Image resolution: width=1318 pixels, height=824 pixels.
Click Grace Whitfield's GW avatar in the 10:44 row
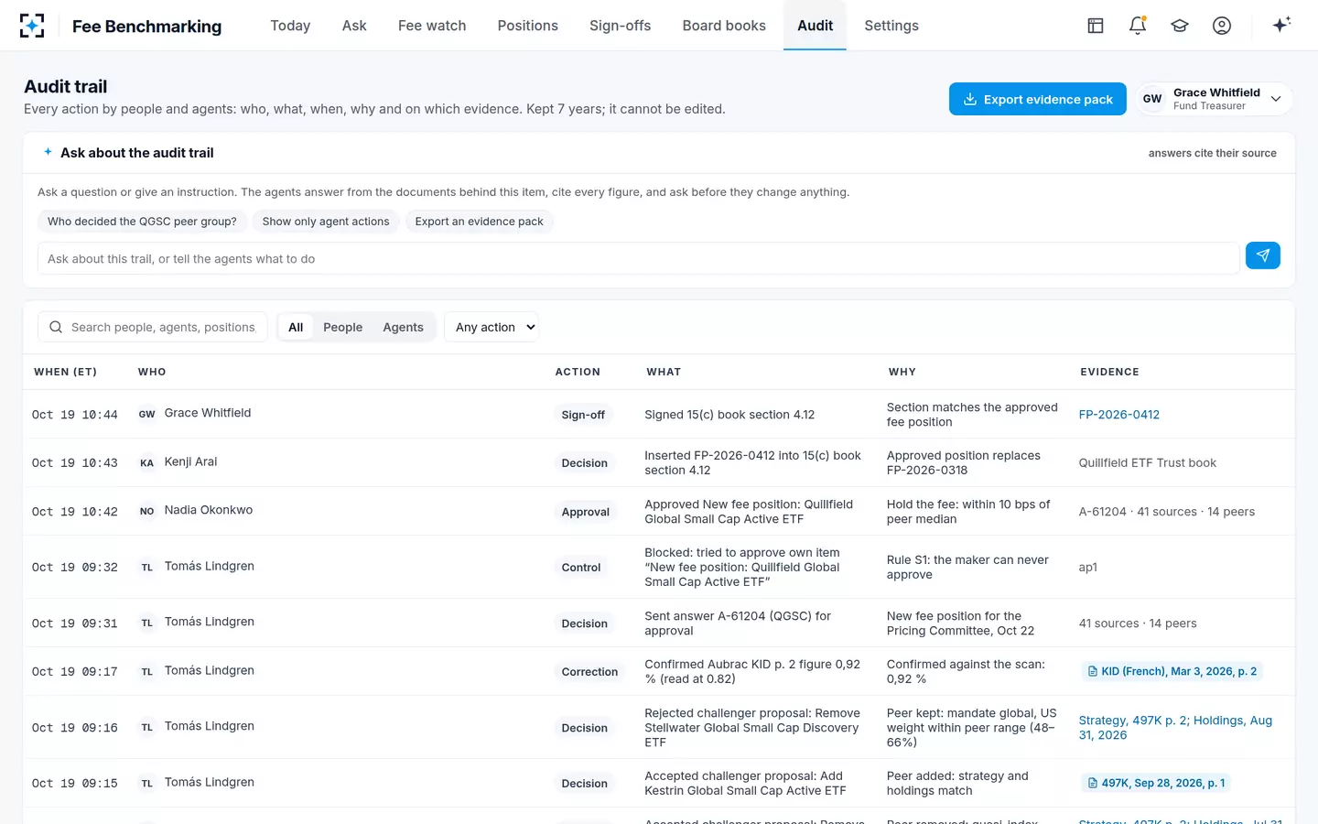click(x=146, y=414)
